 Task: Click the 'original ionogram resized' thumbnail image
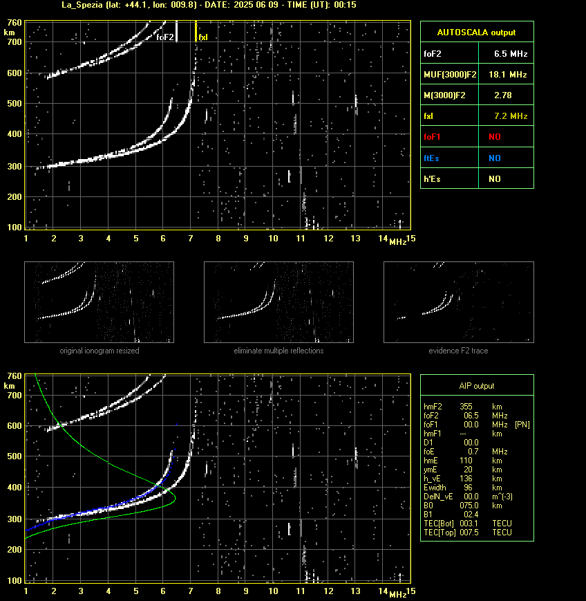pyautogui.click(x=100, y=302)
